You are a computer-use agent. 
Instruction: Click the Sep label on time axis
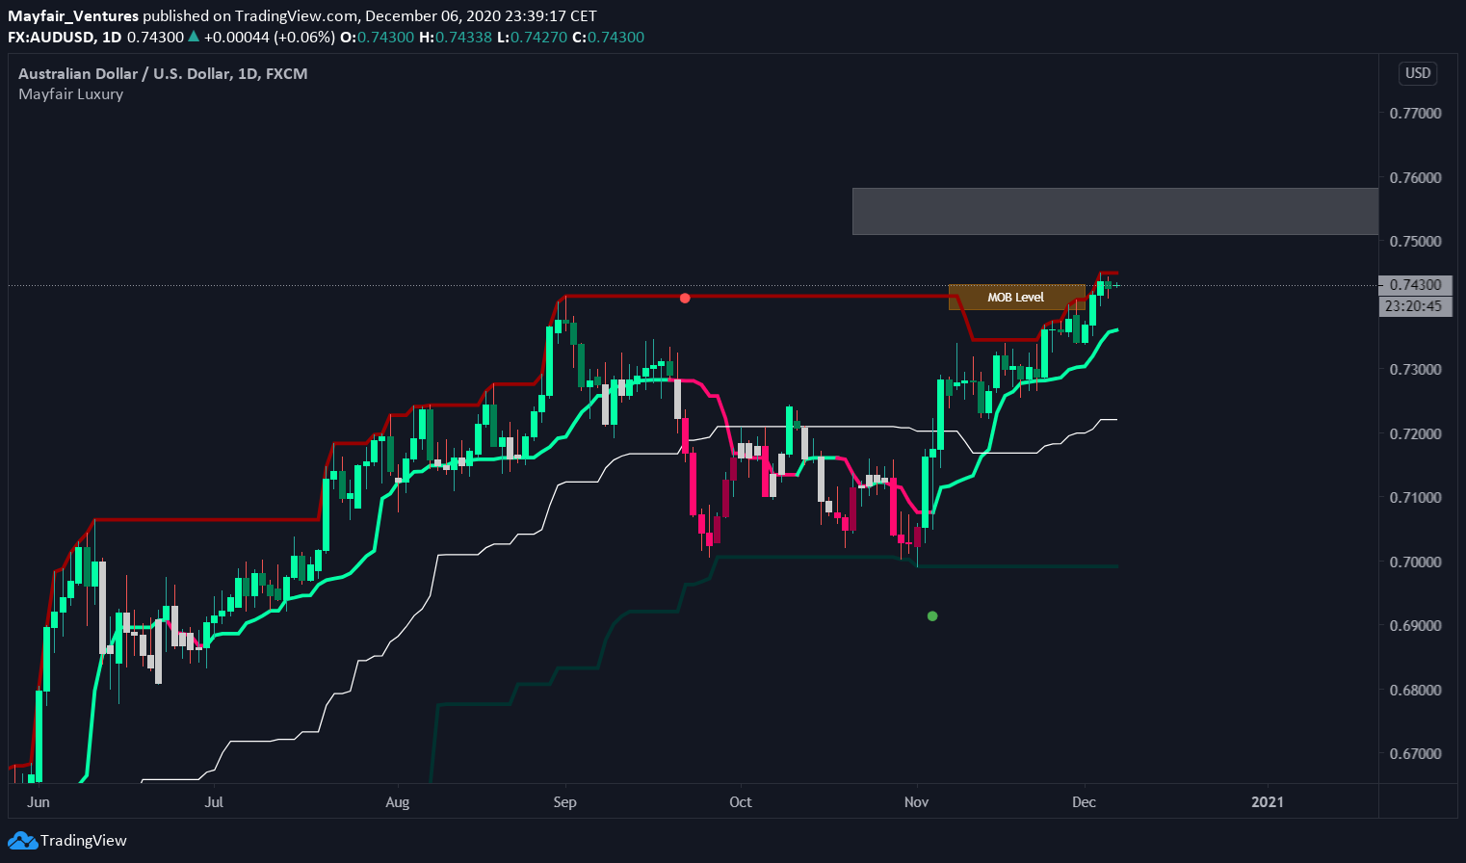[565, 801]
